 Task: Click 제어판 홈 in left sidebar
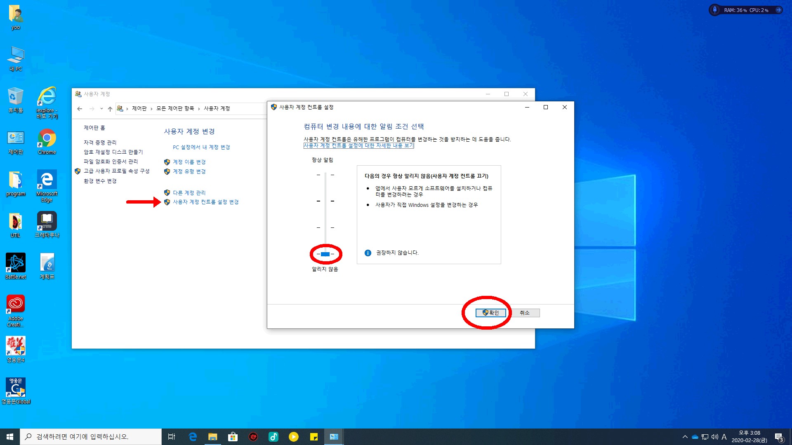pos(94,128)
